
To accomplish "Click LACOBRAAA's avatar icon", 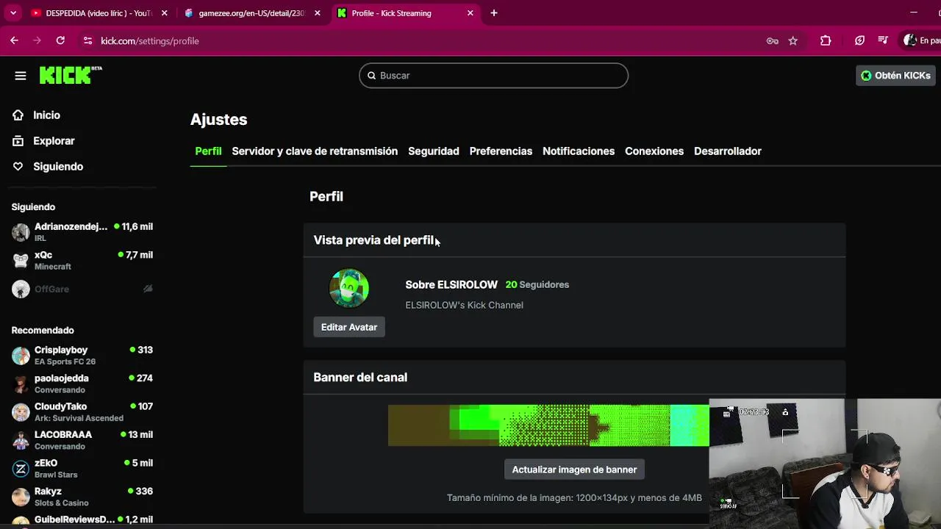I will (21, 440).
